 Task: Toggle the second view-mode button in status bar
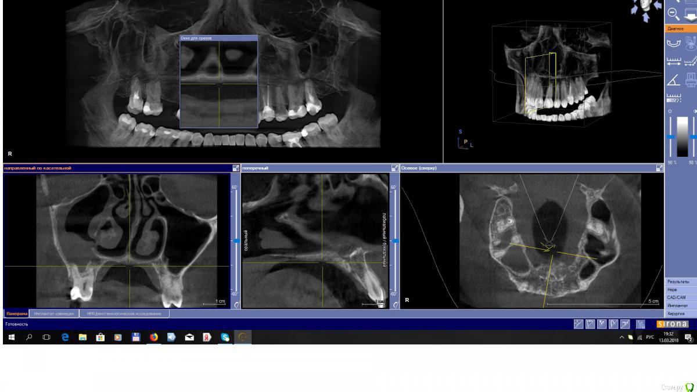point(590,324)
